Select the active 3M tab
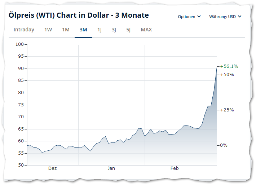This screenshot has width=256, height=185. pos(83,30)
